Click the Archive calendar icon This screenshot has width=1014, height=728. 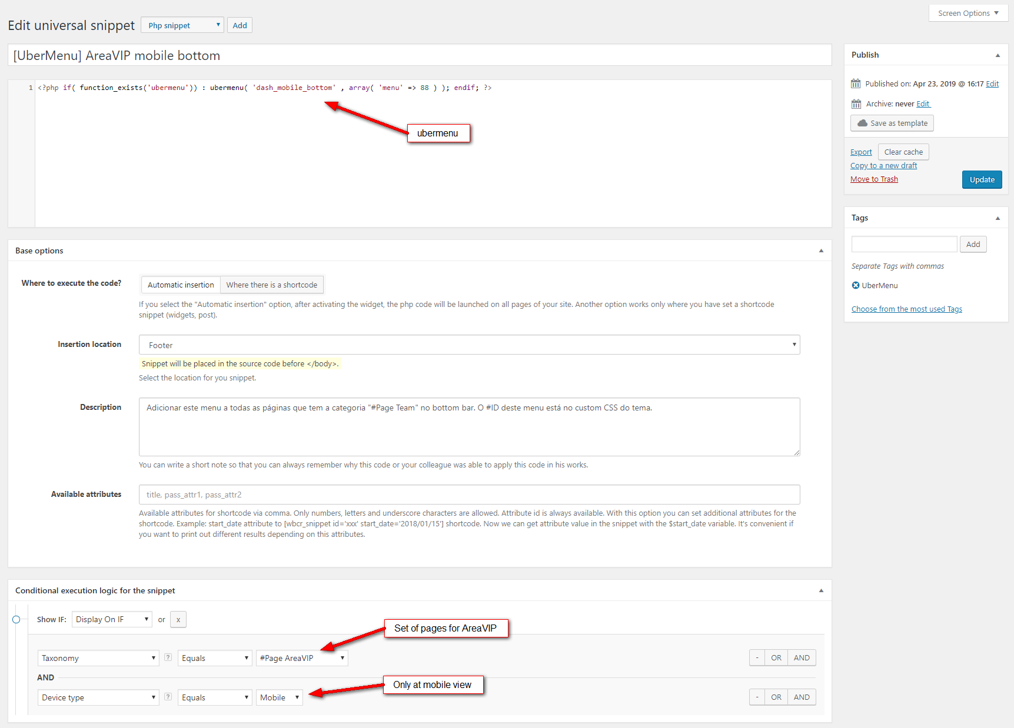pyautogui.click(x=856, y=104)
